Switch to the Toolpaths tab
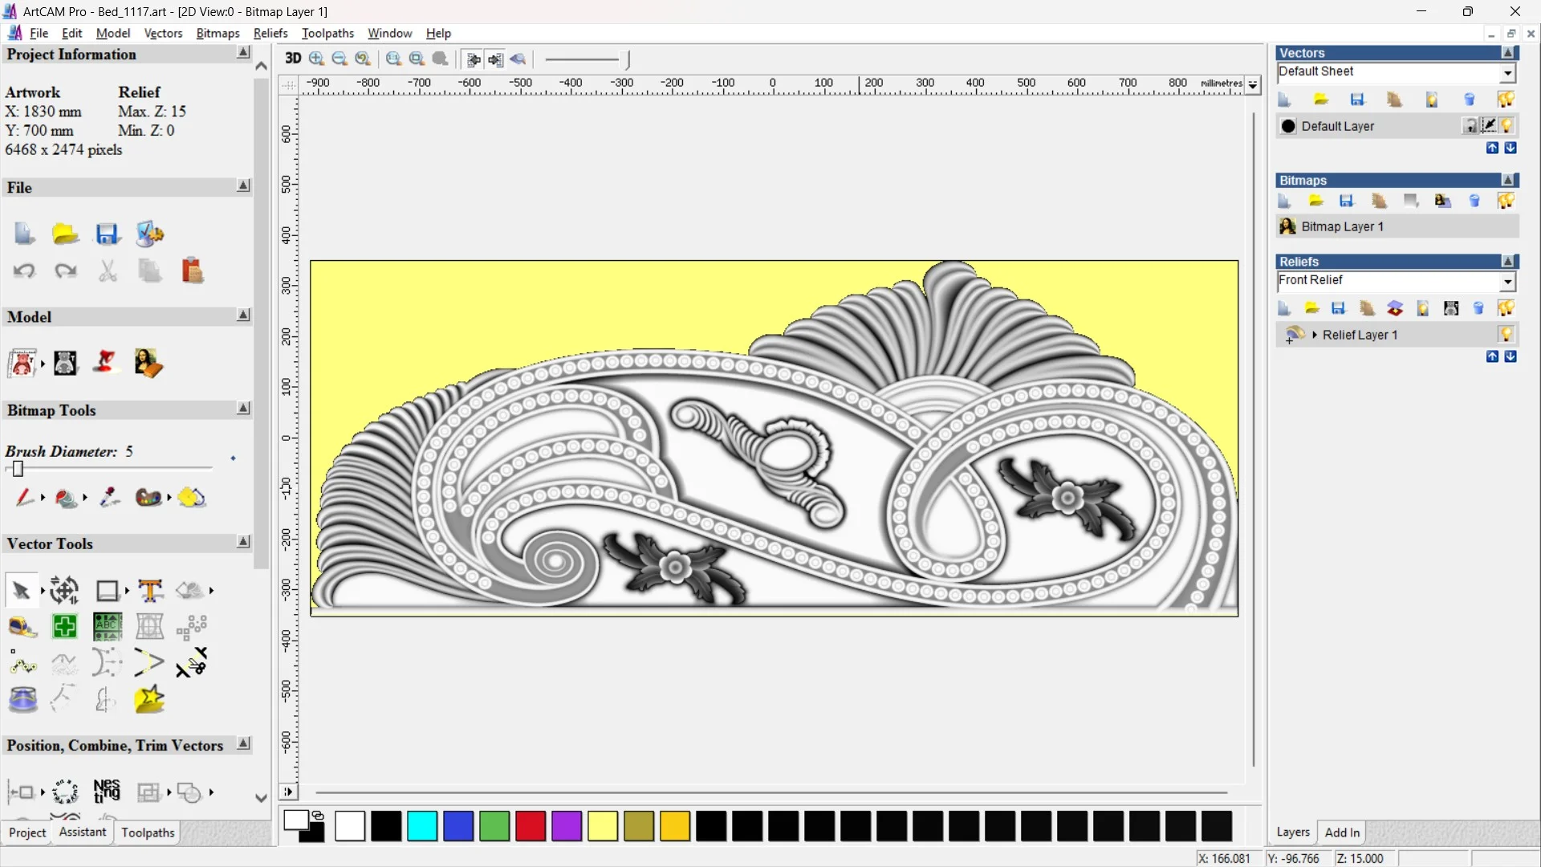The image size is (1541, 867). click(148, 832)
